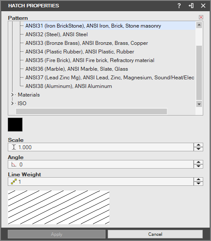
Task: Click the help question mark icon
Action: (179, 6)
